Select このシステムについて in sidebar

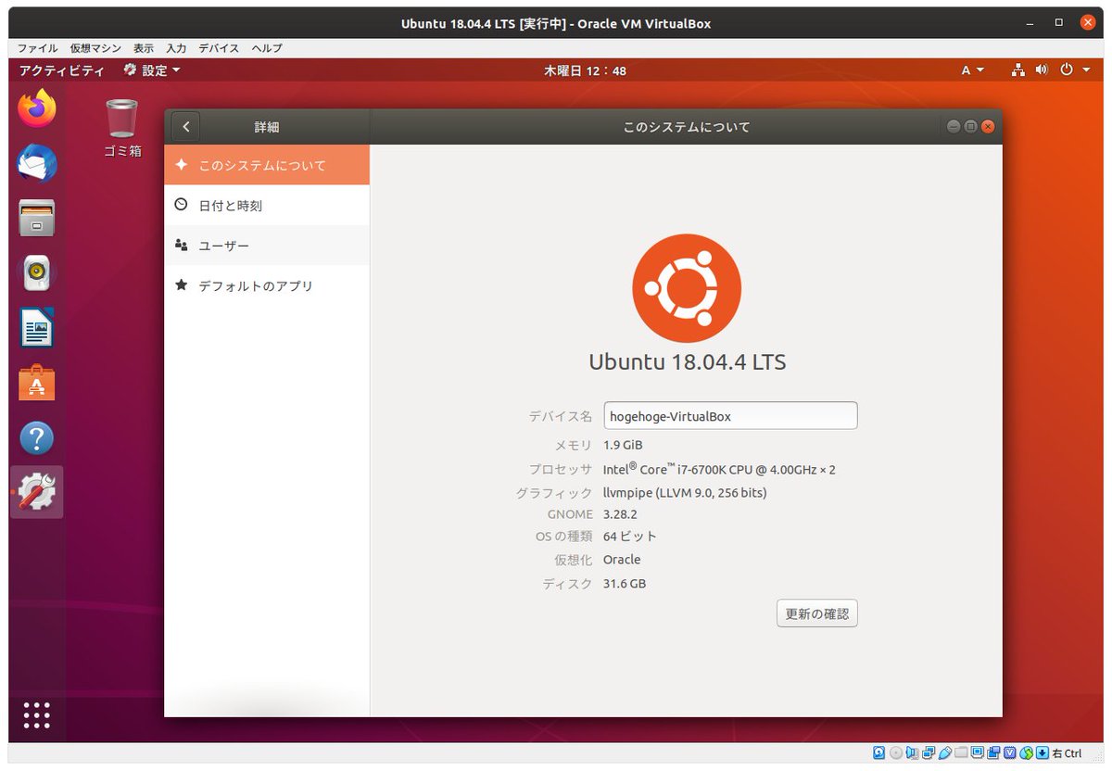click(267, 165)
